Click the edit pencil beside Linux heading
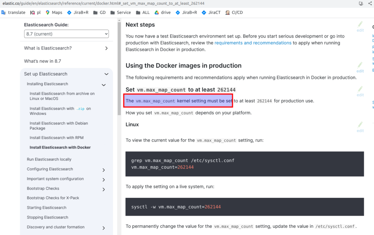 click(360, 127)
